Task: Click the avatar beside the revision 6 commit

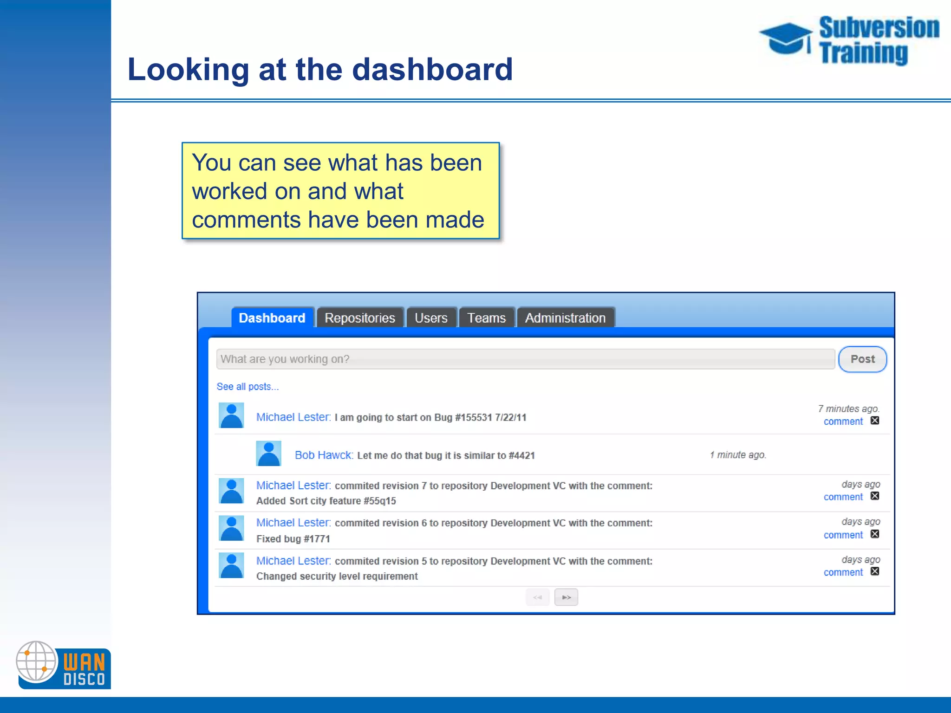Action: (231, 528)
